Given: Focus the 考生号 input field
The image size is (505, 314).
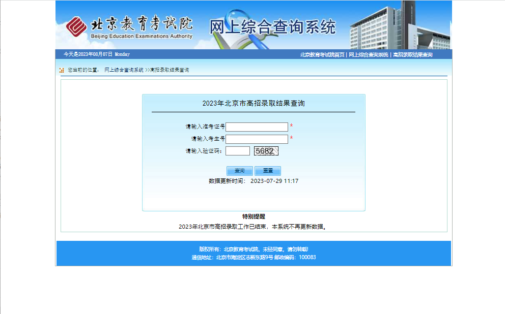Looking at the screenshot, I should (x=257, y=139).
